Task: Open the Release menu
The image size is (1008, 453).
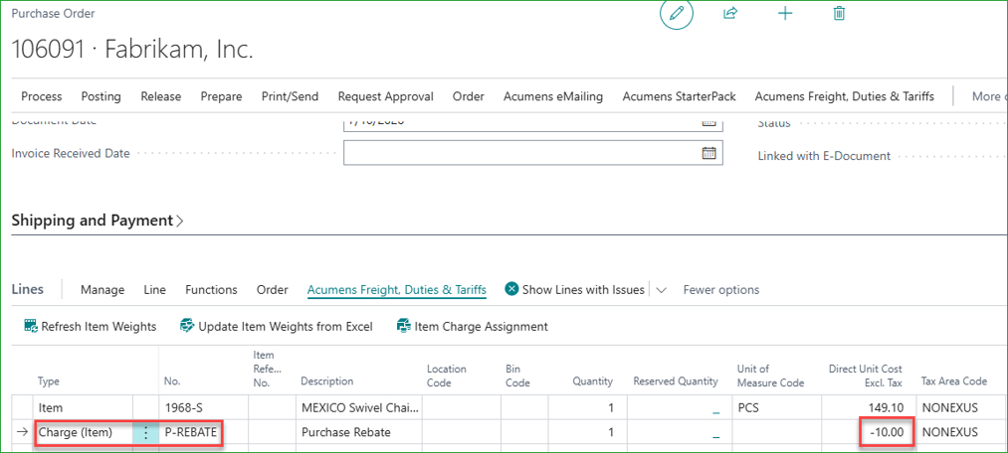Action: [161, 96]
